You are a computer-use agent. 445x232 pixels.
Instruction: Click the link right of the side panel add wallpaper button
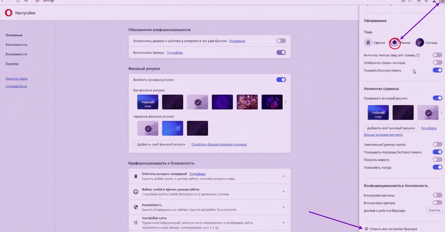click(429, 128)
